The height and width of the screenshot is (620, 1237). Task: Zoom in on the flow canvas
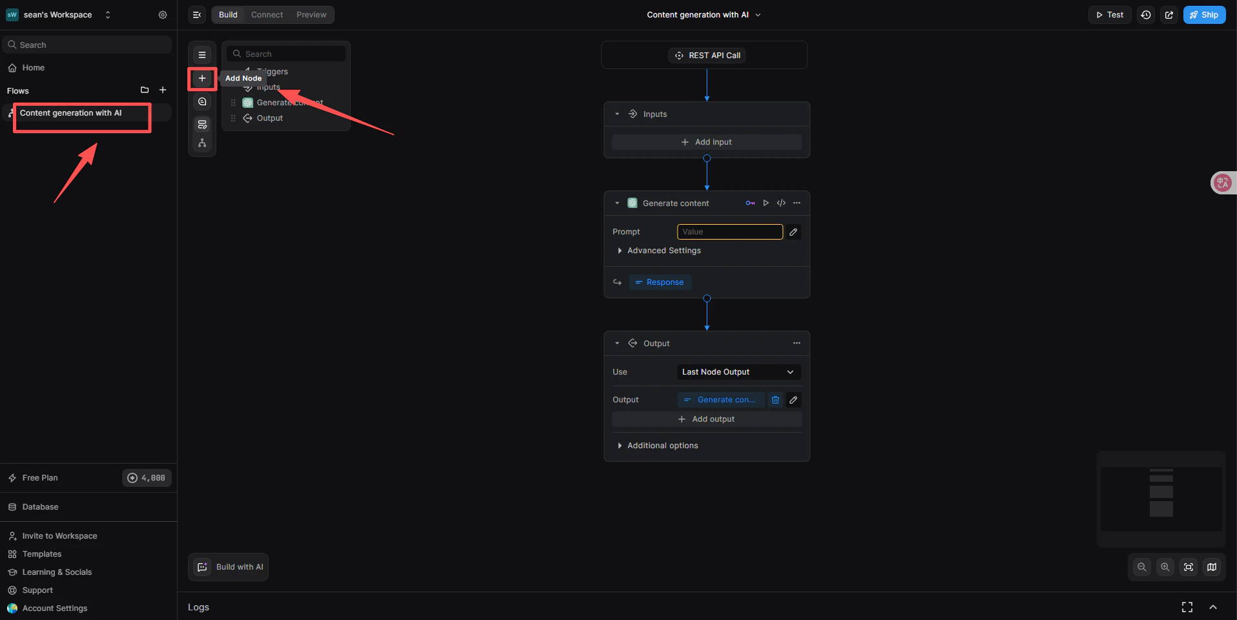(x=1165, y=567)
